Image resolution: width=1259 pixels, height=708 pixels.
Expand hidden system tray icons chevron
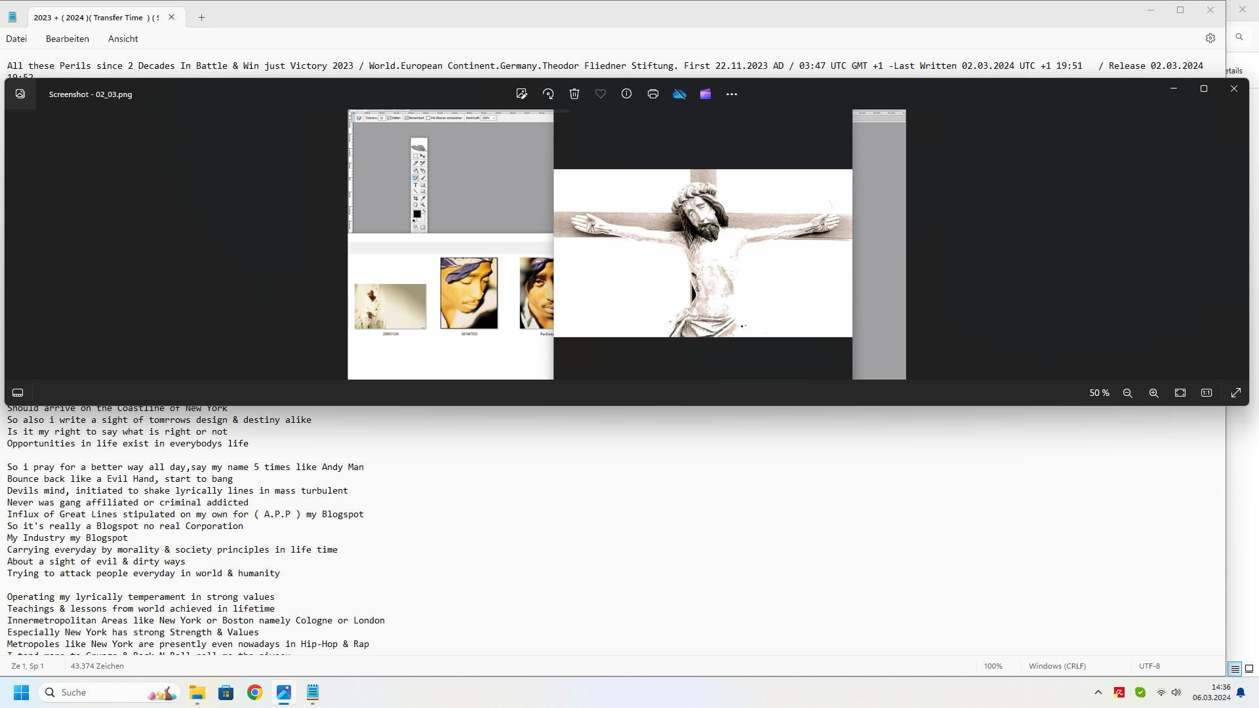[x=1098, y=692]
